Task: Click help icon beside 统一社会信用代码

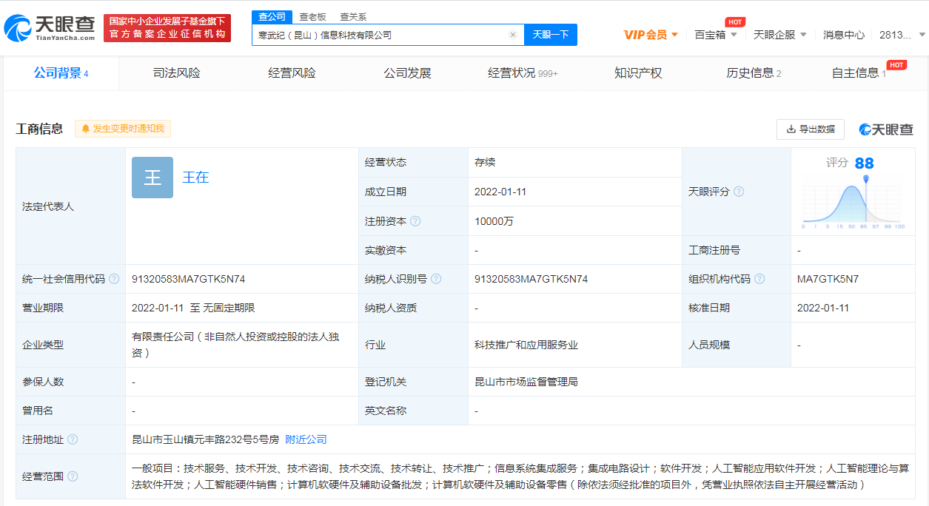Action: coord(114,279)
